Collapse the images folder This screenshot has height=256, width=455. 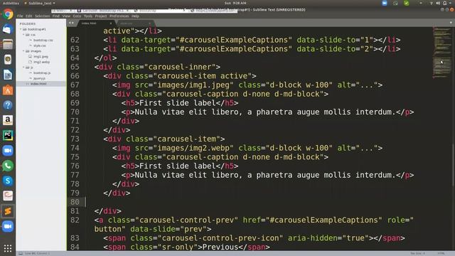[23, 51]
